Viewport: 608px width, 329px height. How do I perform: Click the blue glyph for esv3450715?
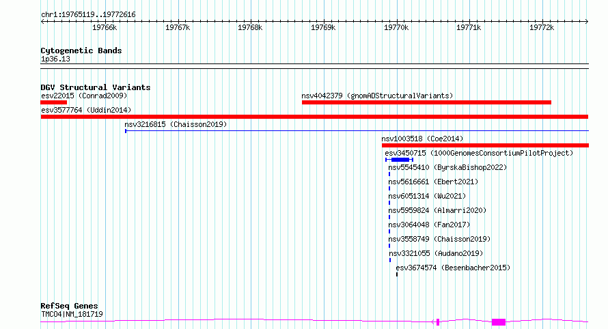400,160
